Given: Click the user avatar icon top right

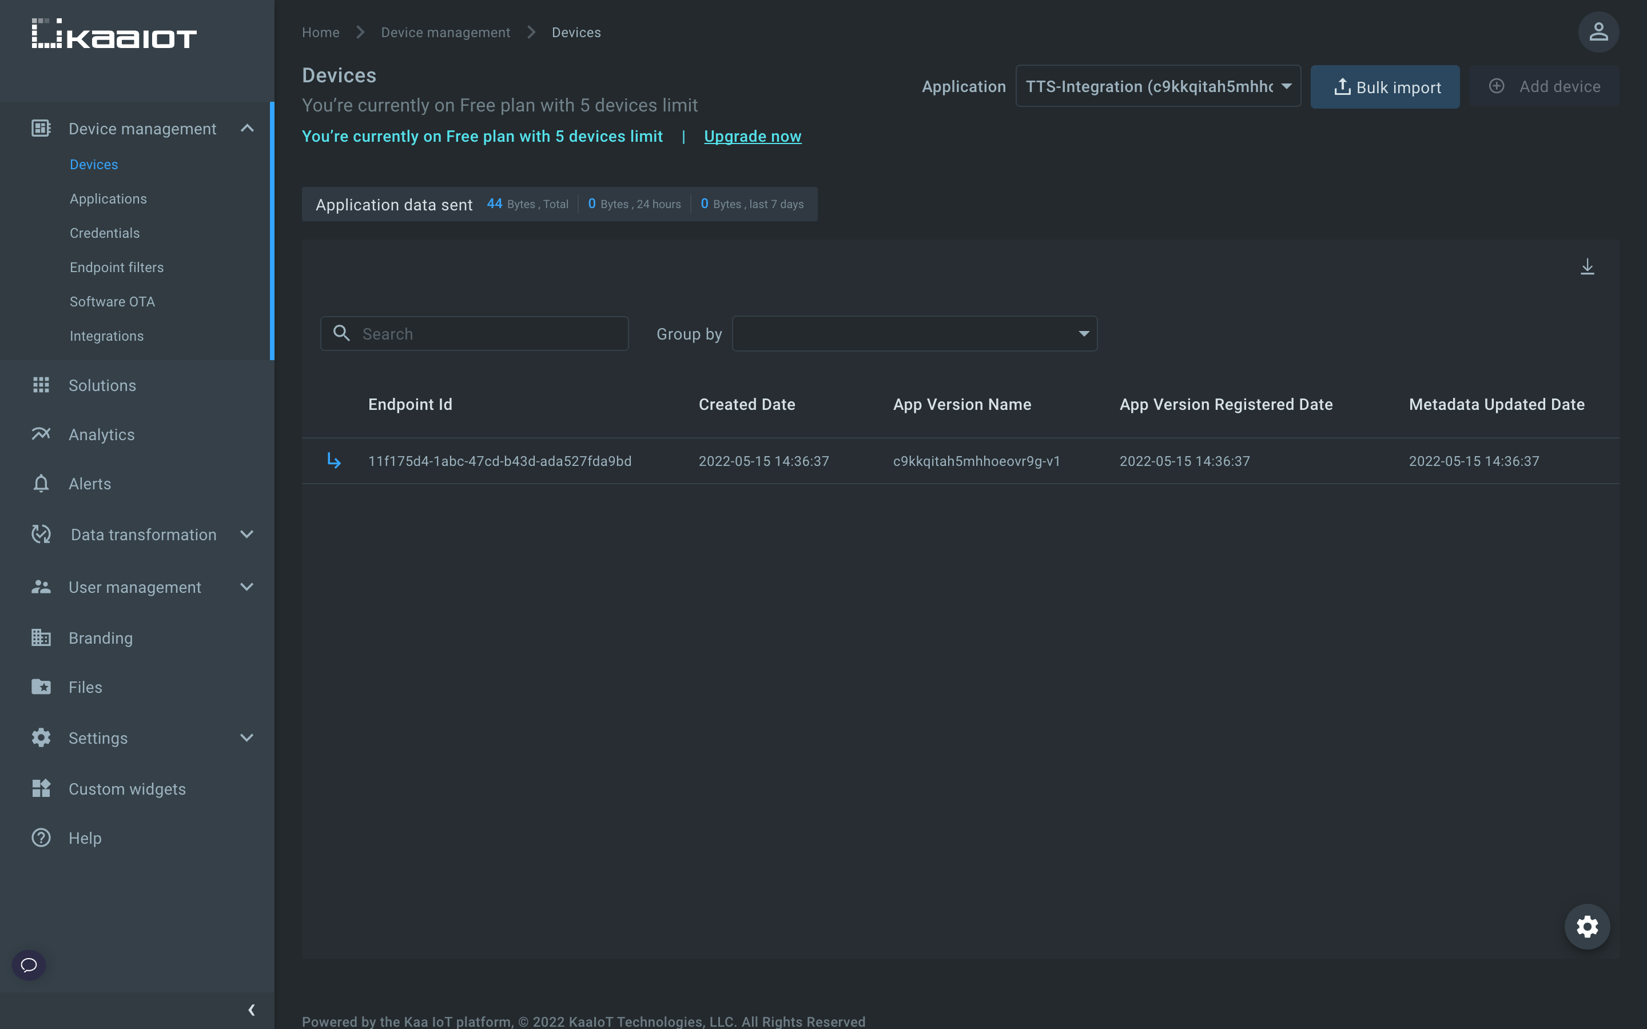Looking at the screenshot, I should pyautogui.click(x=1598, y=32).
